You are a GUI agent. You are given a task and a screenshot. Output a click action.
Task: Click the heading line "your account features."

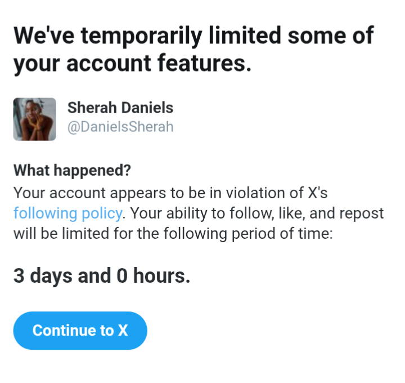point(132,64)
